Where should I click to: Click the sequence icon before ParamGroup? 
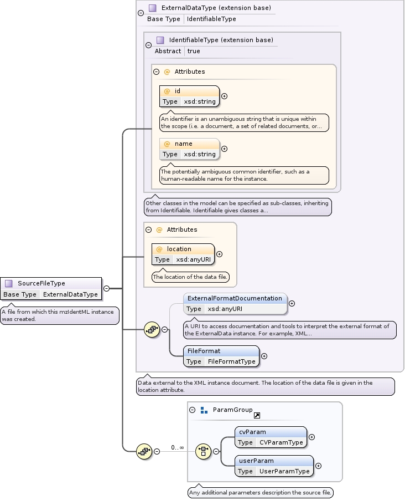point(144,451)
